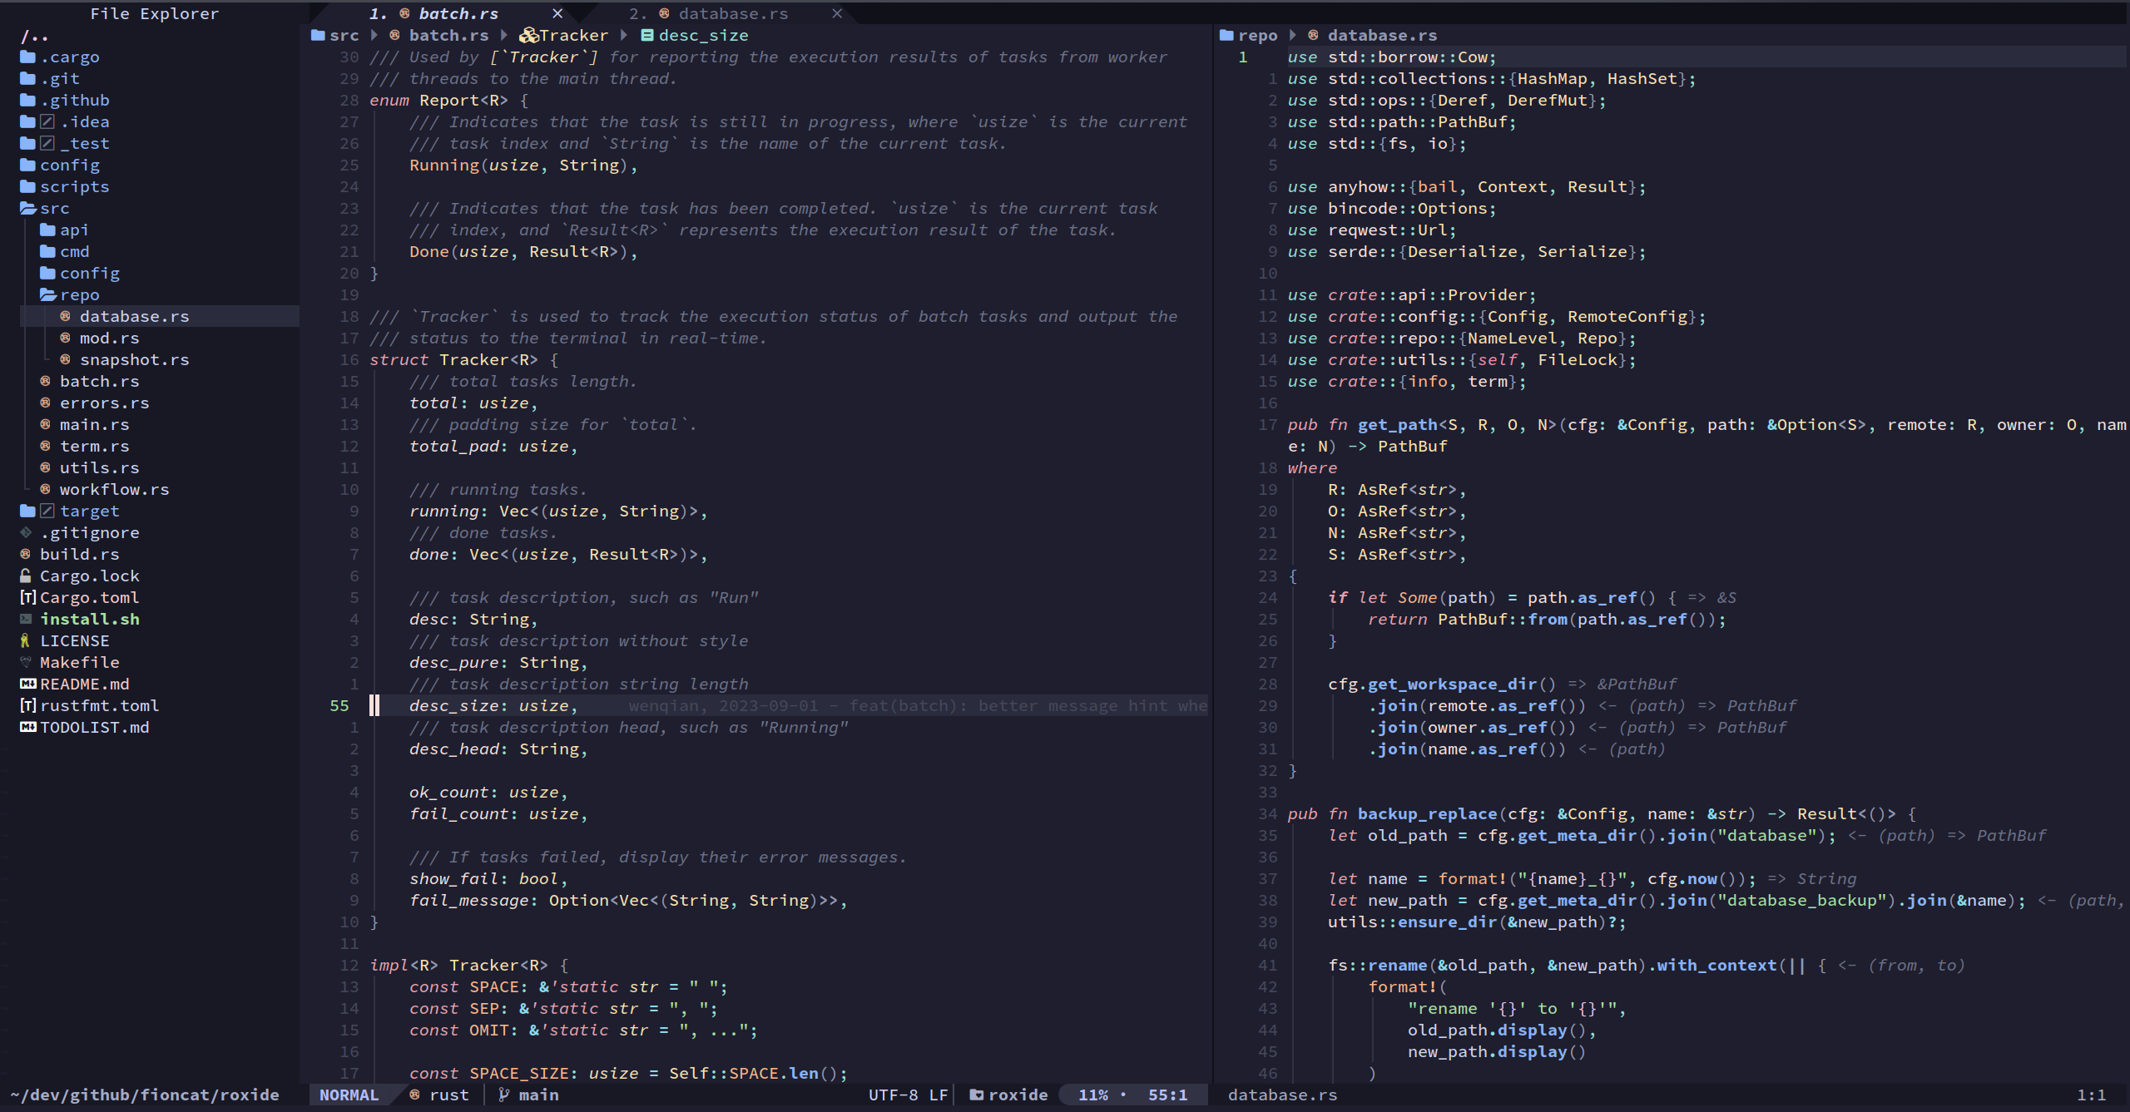Click the Rust icon beside main.rs
This screenshot has height=1112, width=2130.
click(x=46, y=424)
